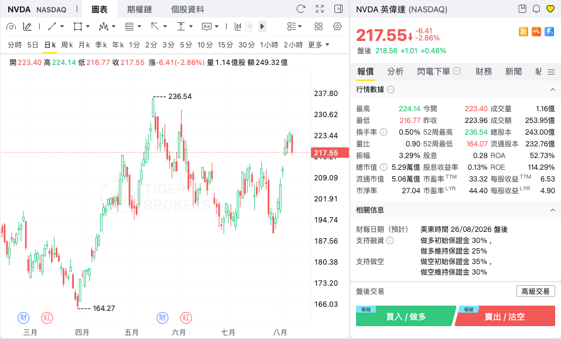
Task: Click the 買入 / 做多 button
Action: coord(406,316)
